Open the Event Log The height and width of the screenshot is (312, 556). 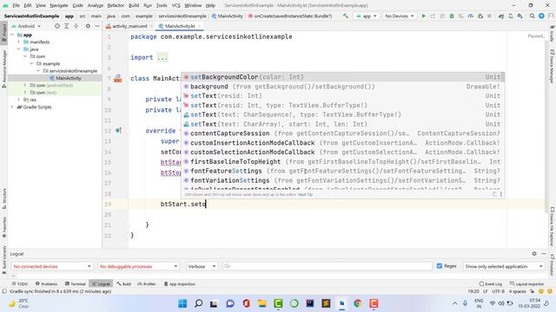(x=491, y=283)
